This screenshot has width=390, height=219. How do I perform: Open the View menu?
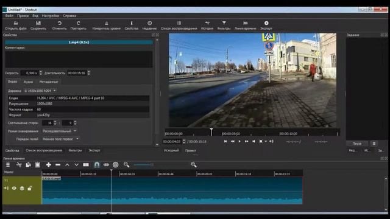[x=35, y=16]
